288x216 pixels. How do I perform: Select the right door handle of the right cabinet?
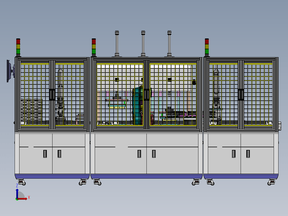[248, 154]
